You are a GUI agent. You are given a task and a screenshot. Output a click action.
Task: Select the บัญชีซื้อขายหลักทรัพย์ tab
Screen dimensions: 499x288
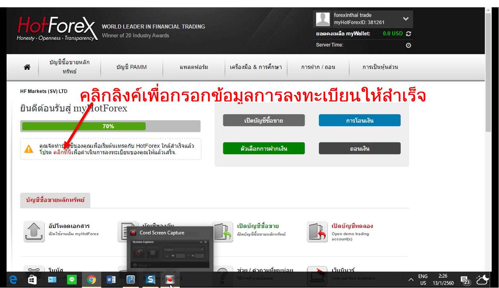pos(55,200)
